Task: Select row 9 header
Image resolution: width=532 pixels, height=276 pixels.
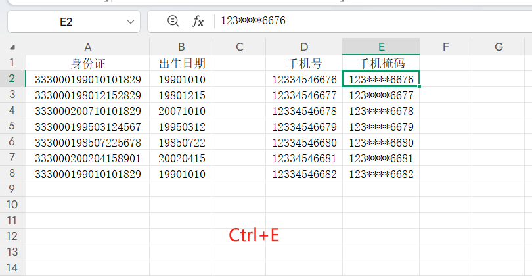Action: coord(12,189)
